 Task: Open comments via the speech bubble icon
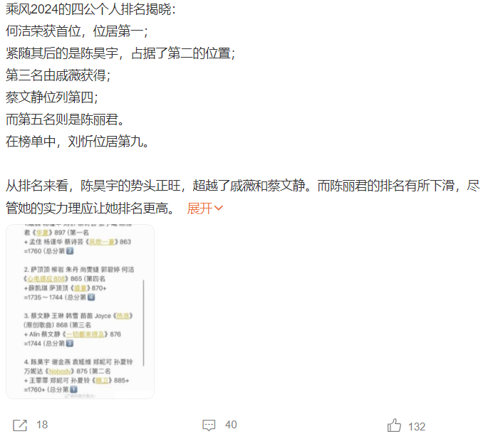coord(209,425)
